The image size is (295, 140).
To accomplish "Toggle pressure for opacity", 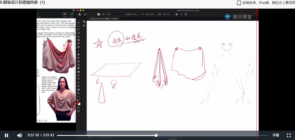I will coord(142,14).
